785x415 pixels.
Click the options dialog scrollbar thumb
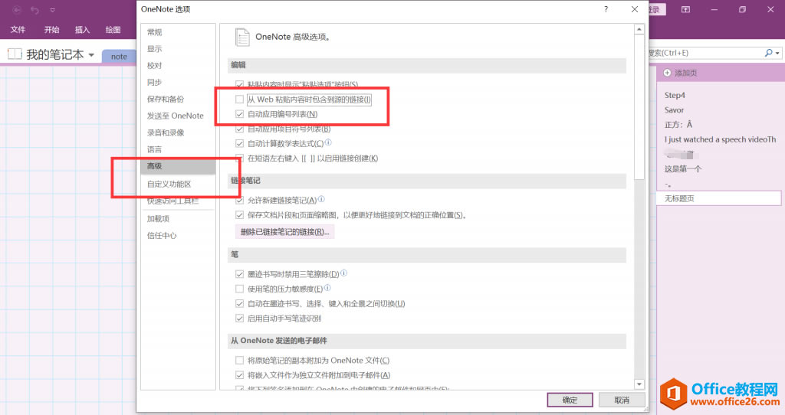[639, 107]
